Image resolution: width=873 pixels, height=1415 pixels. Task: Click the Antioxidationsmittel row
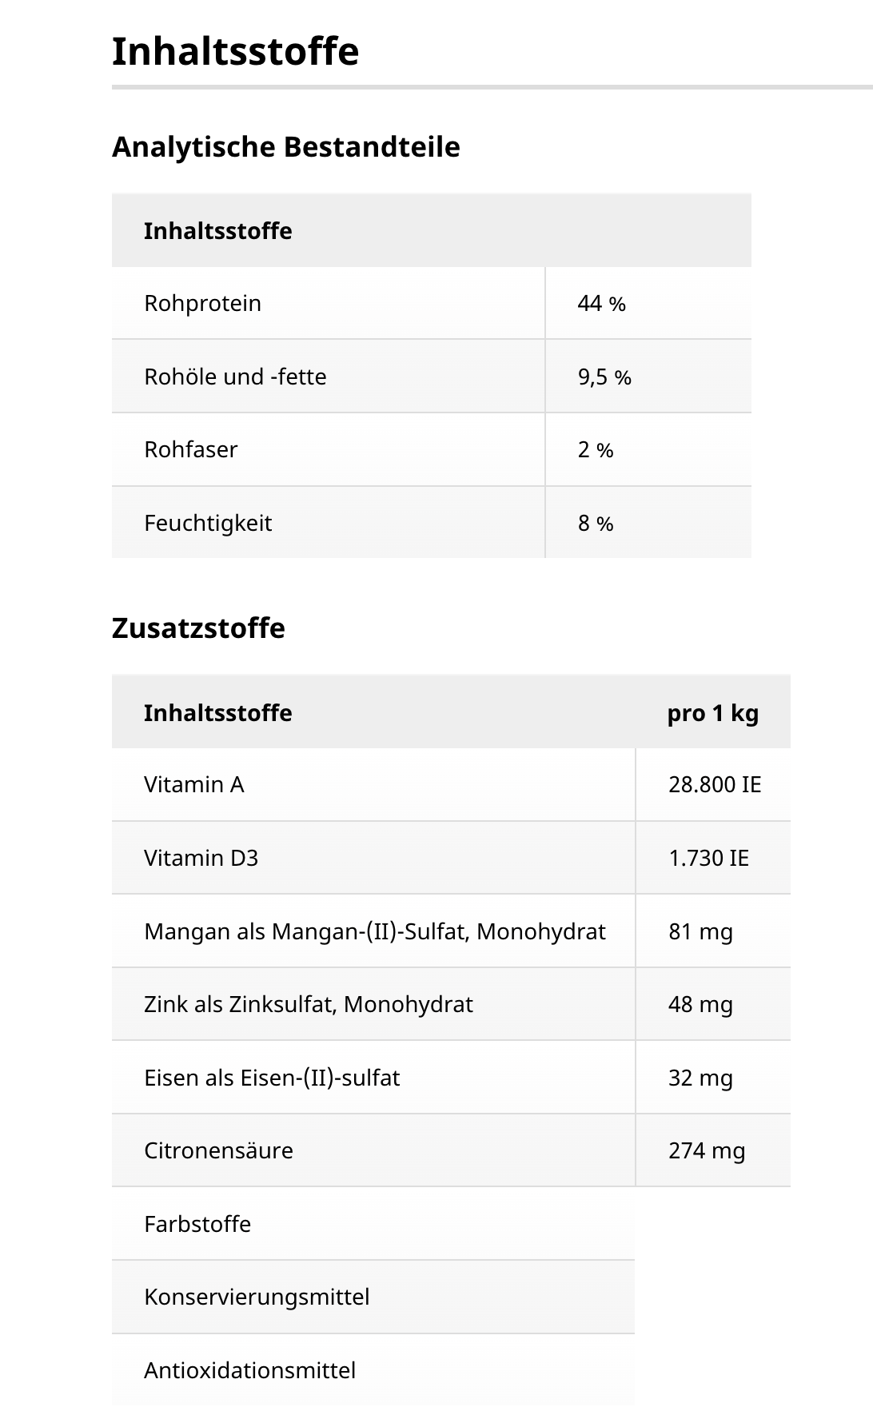(x=249, y=1371)
